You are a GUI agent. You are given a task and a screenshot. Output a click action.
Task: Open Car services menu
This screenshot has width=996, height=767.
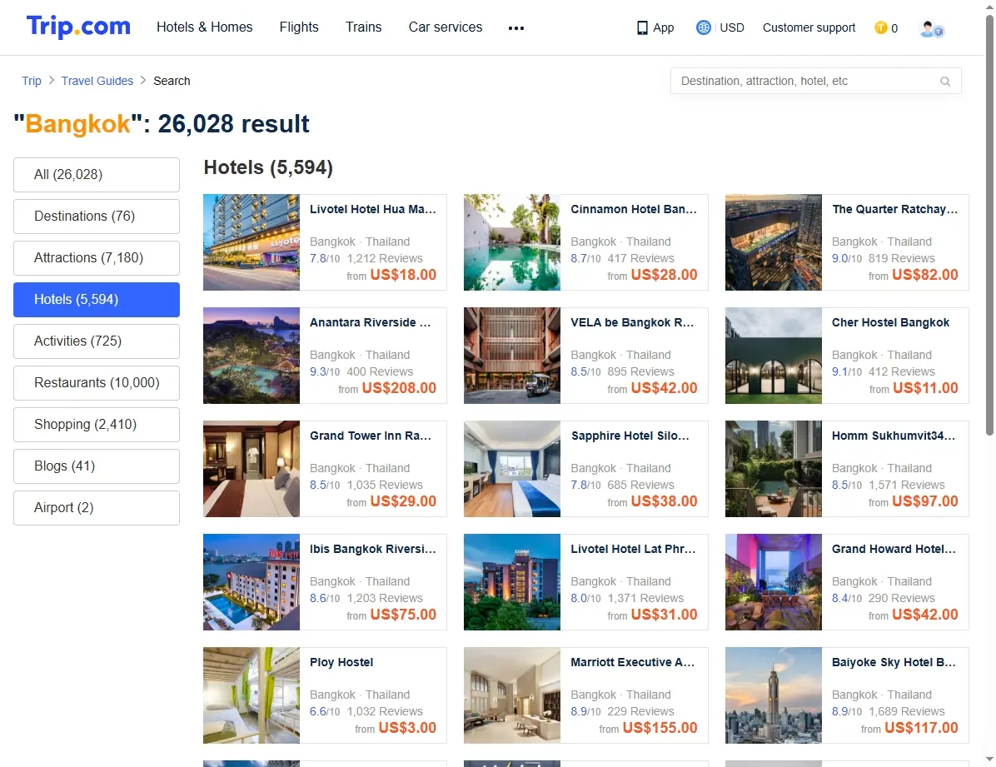pos(446,27)
